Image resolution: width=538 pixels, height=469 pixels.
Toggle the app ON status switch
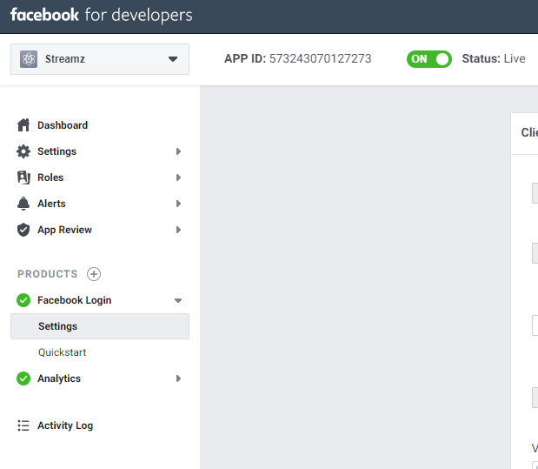tap(429, 59)
